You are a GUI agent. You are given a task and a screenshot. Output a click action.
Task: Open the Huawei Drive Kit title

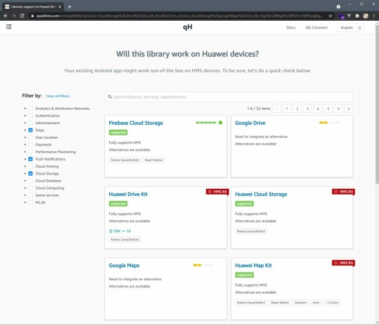pyautogui.click(x=128, y=194)
